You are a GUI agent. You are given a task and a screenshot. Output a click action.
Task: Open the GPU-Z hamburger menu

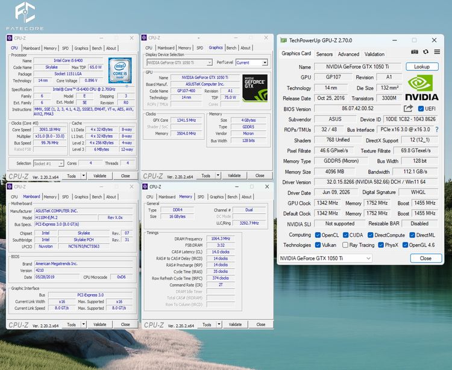(x=437, y=52)
